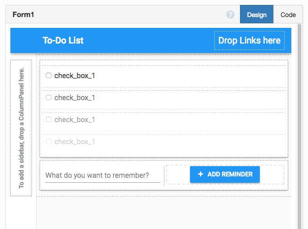
Task: Open the Code tab
Action: point(288,14)
